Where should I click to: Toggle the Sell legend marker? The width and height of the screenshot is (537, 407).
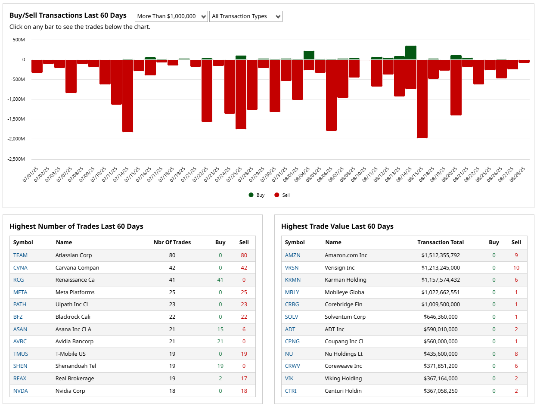coord(277,195)
